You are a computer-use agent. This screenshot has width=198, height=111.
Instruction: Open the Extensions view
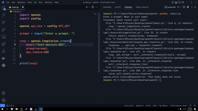coord(3,44)
